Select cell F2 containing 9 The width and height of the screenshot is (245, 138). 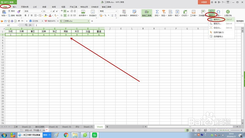[x=66, y=35]
